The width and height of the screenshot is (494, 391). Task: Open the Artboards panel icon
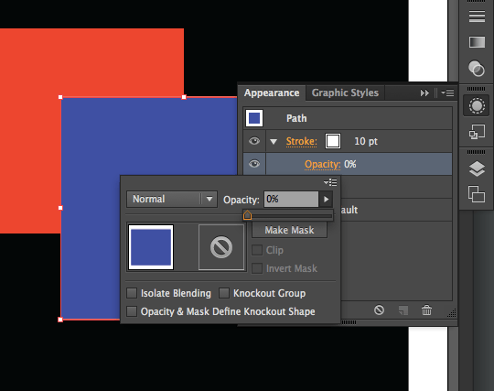point(477,193)
